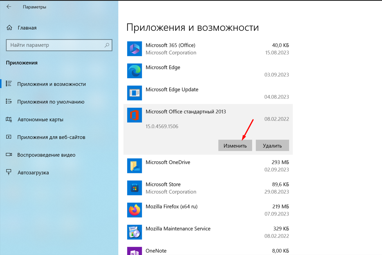Go to Главная settings page
Screen dimensions: 382x255
pos(27,28)
